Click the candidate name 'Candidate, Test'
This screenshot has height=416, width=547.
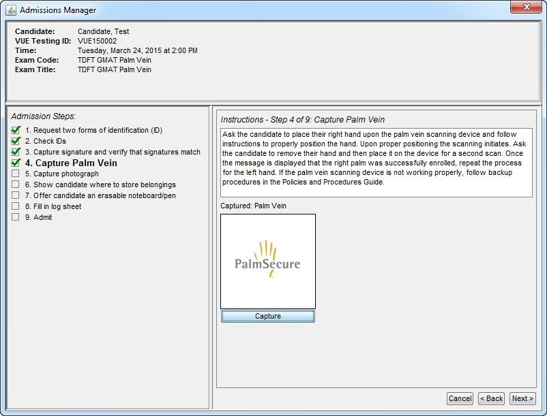click(103, 31)
